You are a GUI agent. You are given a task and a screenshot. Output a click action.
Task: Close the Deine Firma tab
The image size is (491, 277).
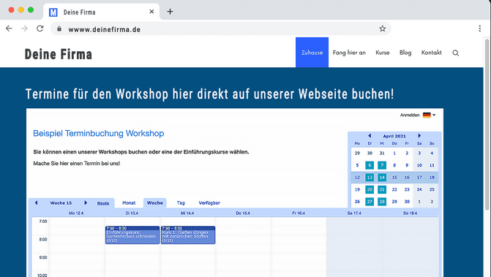click(151, 12)
